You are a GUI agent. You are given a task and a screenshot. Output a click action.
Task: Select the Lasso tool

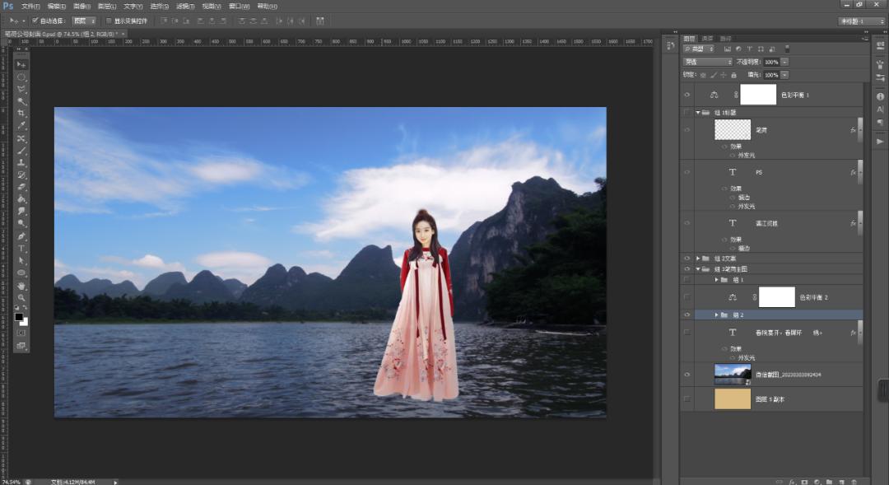coord(21,89)
